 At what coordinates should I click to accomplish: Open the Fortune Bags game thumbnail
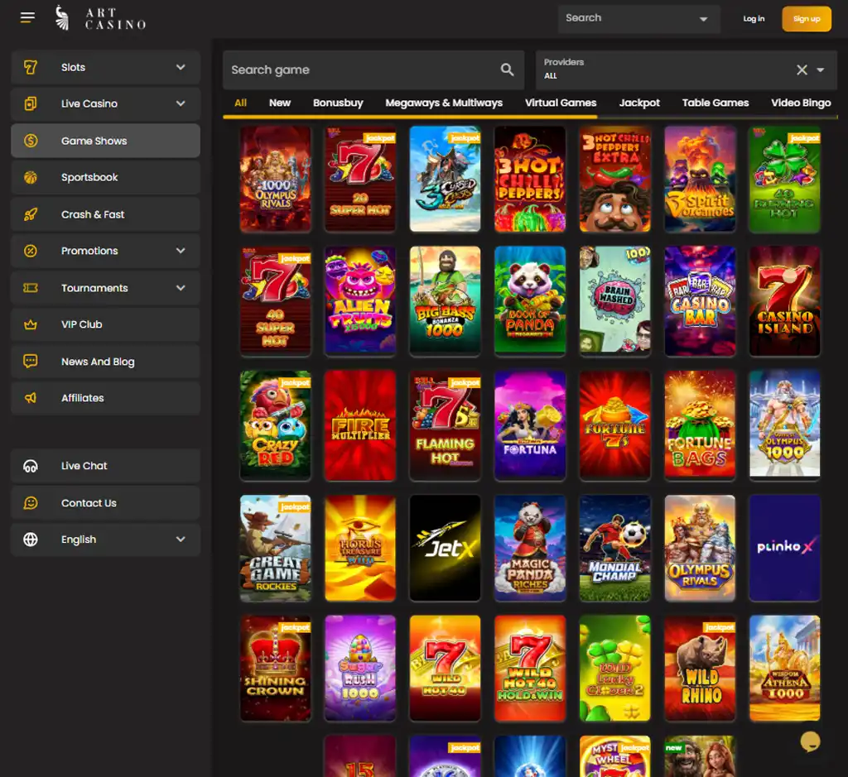point(700,424)
